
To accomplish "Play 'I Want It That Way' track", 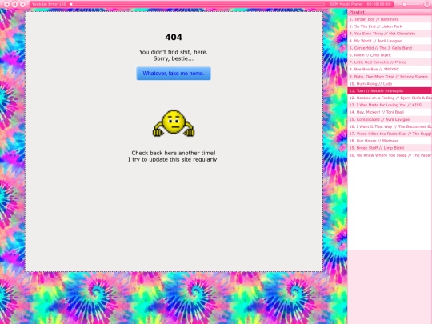I will [x=390, y=126].
